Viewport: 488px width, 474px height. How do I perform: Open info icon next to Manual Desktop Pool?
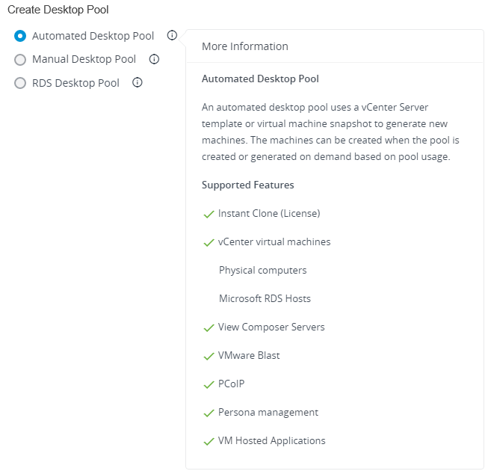point(154,59)
